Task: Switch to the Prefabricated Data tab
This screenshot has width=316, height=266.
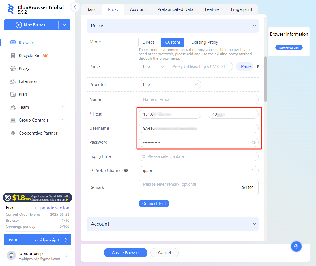Action: 175,9
